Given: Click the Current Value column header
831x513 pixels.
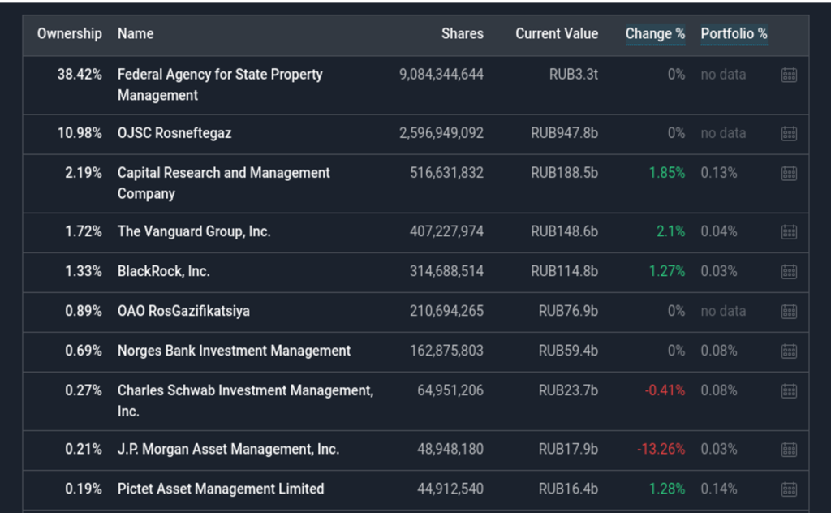Looking at the screenshot, I should 557,34.
